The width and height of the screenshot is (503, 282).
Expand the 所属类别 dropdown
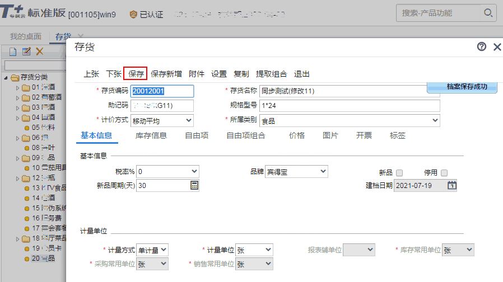(x=435, y=120)
